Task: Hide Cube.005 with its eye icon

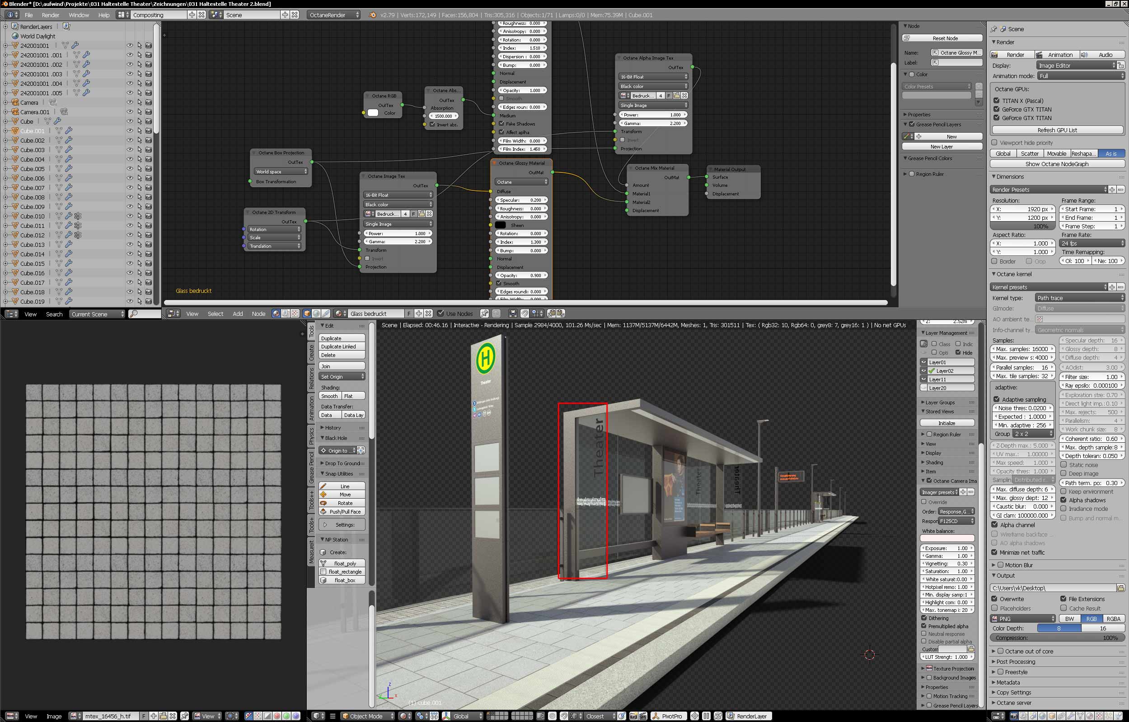Action: pyautogui.click(x=130, y=169)
